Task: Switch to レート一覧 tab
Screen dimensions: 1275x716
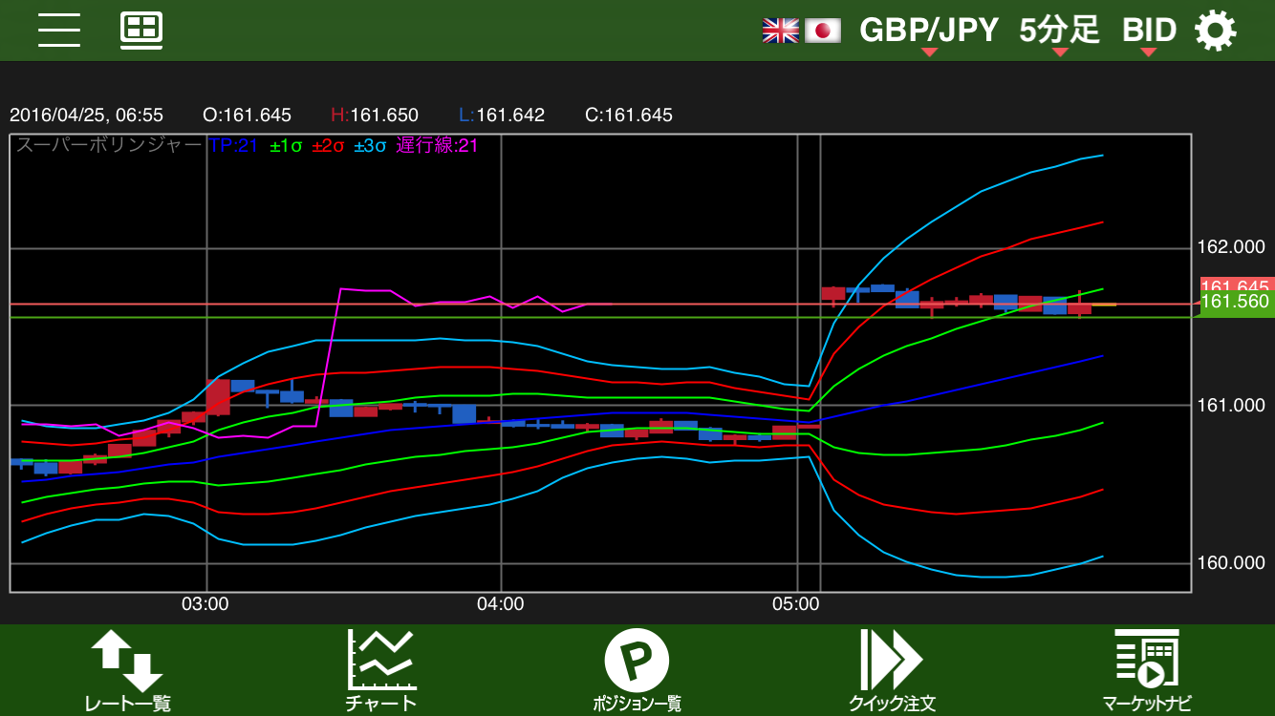Action: tap(127, 704)
